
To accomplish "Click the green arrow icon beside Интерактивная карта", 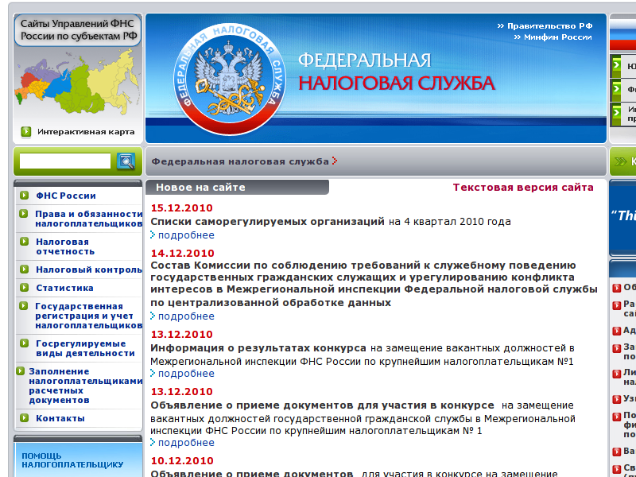I will 26,132.
